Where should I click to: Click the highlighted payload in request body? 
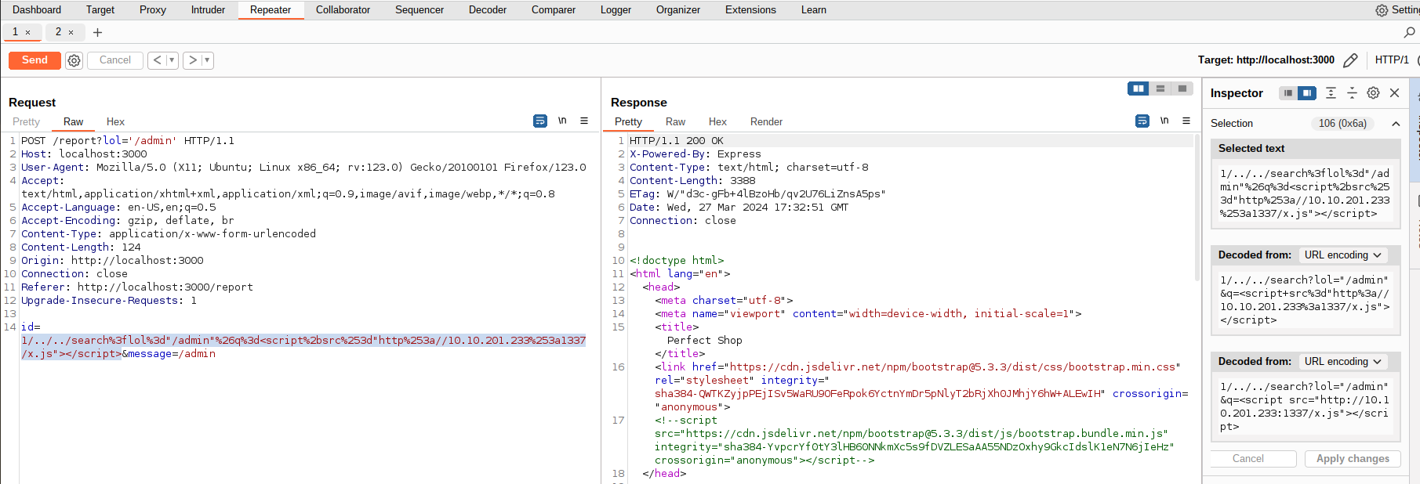pos(303,347)
